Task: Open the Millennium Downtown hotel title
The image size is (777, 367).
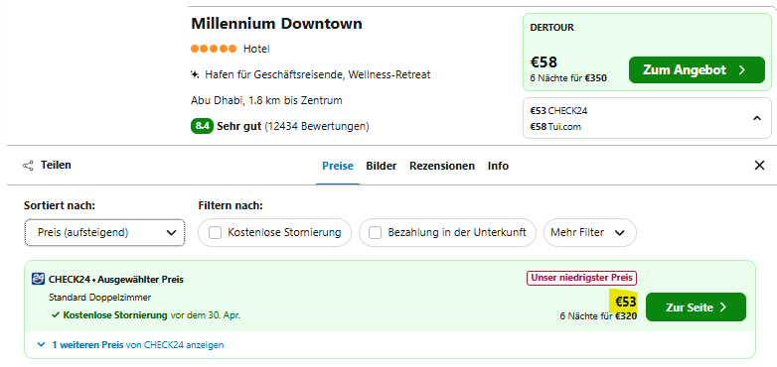Action: tap(276, 24)
